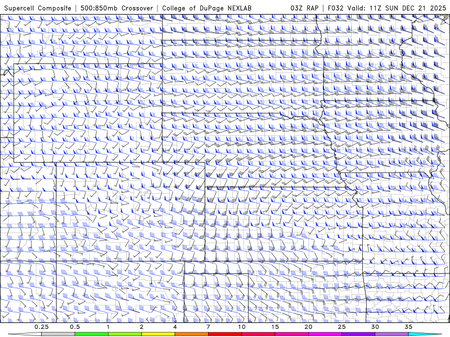Screen dimensions: 450x337
Task: Click the 0.5 legend value
Action: (x=75, y=327)
